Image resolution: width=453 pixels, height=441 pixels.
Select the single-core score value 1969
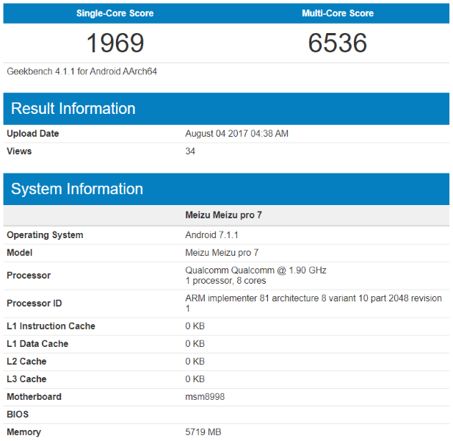(x=115, y=43)
